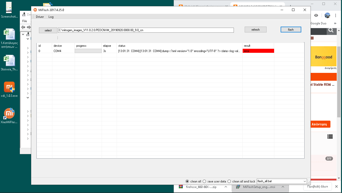Click the list view icon on webpage
The width and height of the screenshot is (342, 193).
pos(330,136)
